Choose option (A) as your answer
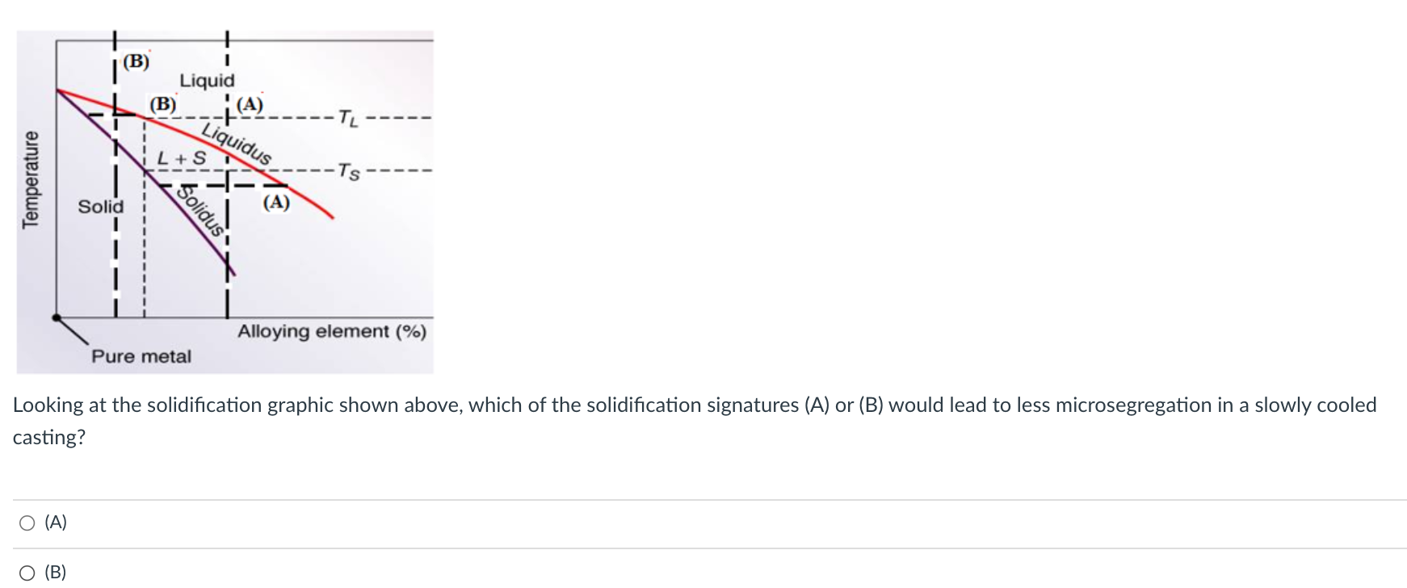Image resolution: width=1407 pixels, height=588 pixels. click(x=55, y=523)
